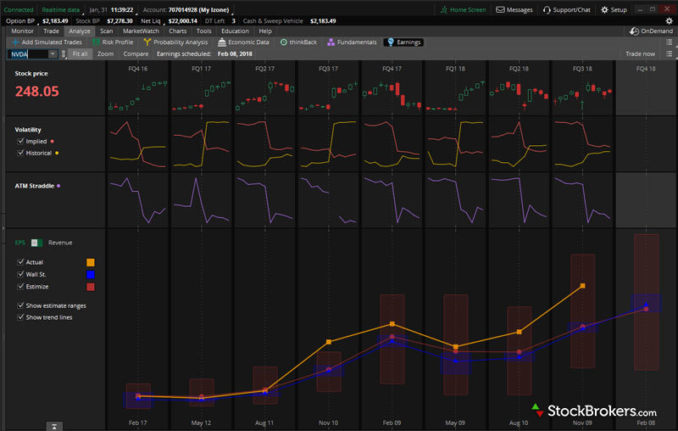Open Support/Chat headset icon

[x=547, y=9]
